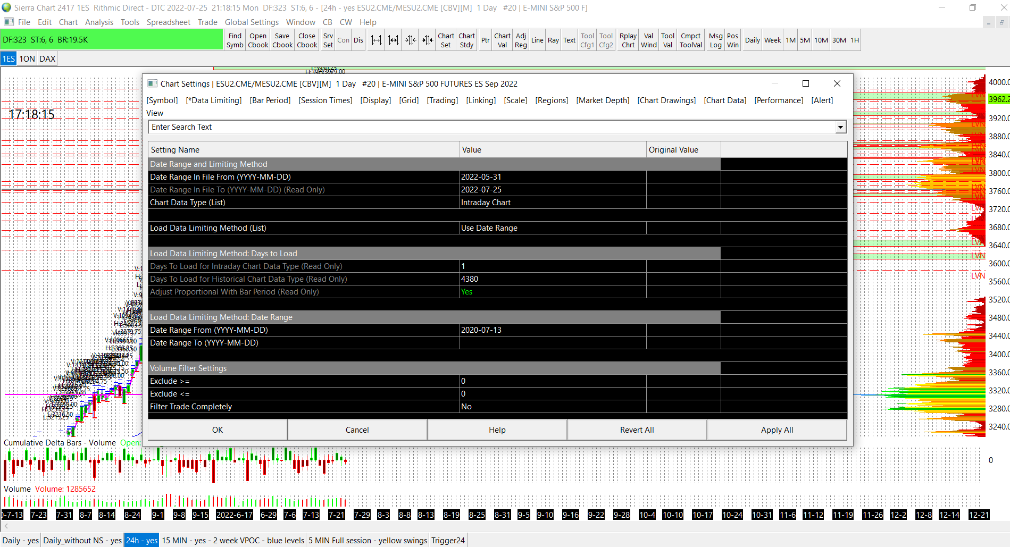Open Chart Data Type list value

click(552, 203)
